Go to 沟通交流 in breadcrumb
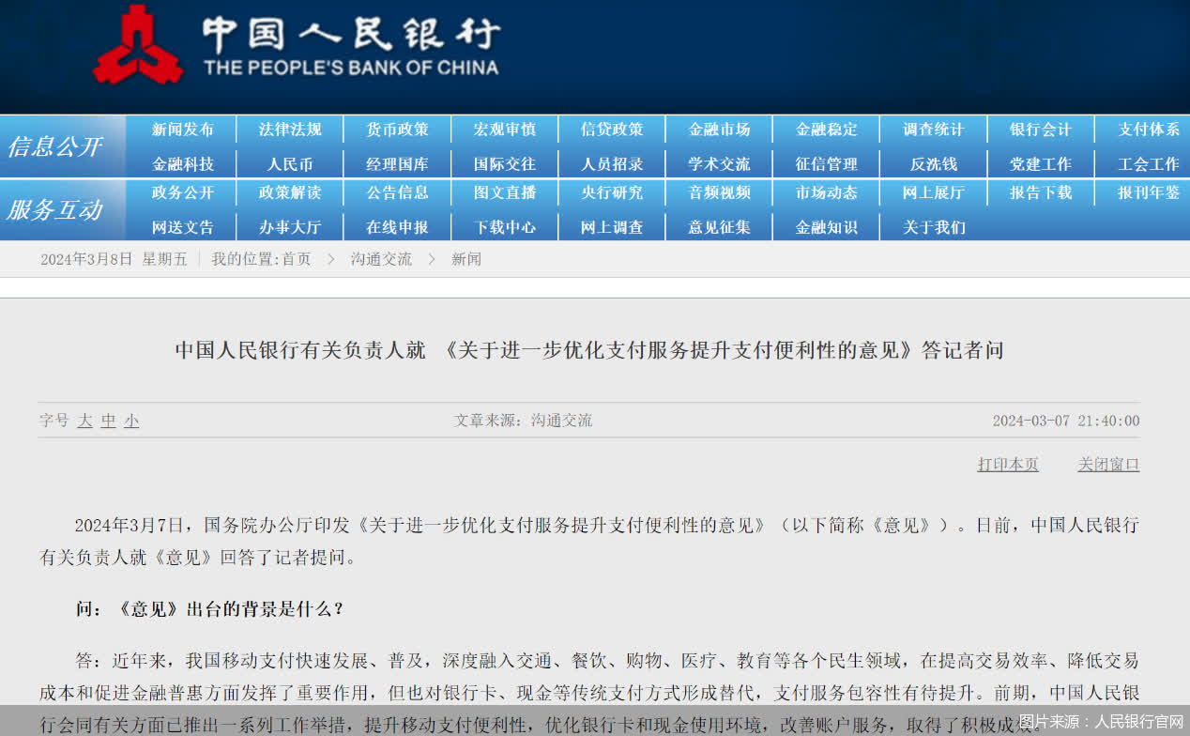The height and width of the screenshot is (736, 1190). point(381,259)
